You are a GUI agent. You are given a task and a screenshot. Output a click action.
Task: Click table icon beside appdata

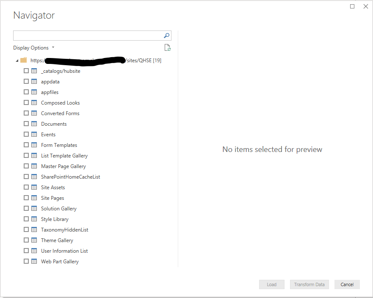click(x=34, y=81)
